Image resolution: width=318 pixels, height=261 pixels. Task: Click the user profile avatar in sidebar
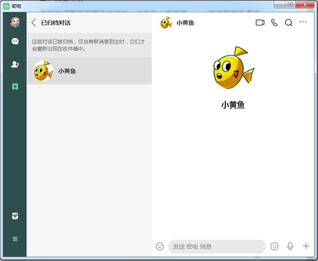pos(15,22)
